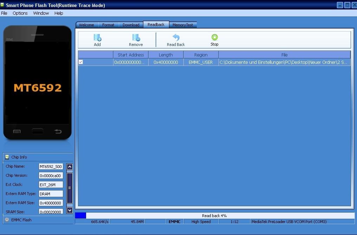357x235 pixels.
Task: Click the Ext Clock field EXT_26M
Action: pos(51,185)
